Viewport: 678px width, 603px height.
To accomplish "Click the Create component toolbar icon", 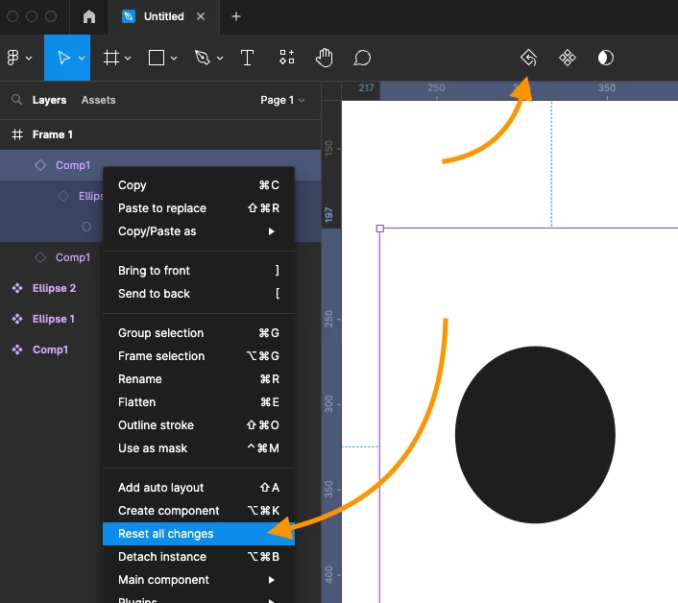I will pos(568,58).
